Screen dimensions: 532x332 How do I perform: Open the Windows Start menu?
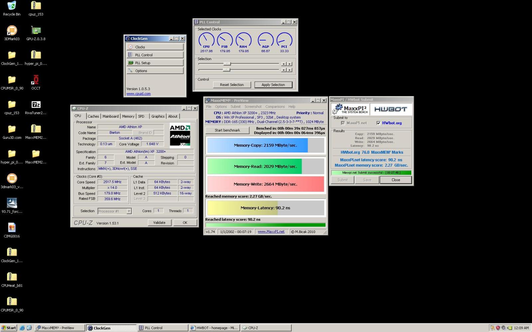[x=9, y=328]
